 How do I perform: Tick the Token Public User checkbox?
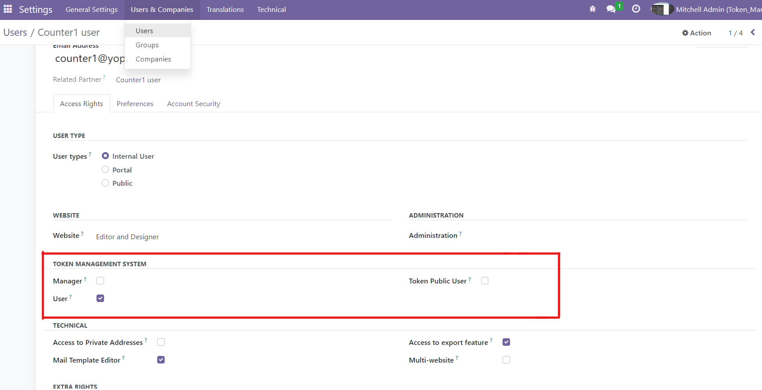485,281
